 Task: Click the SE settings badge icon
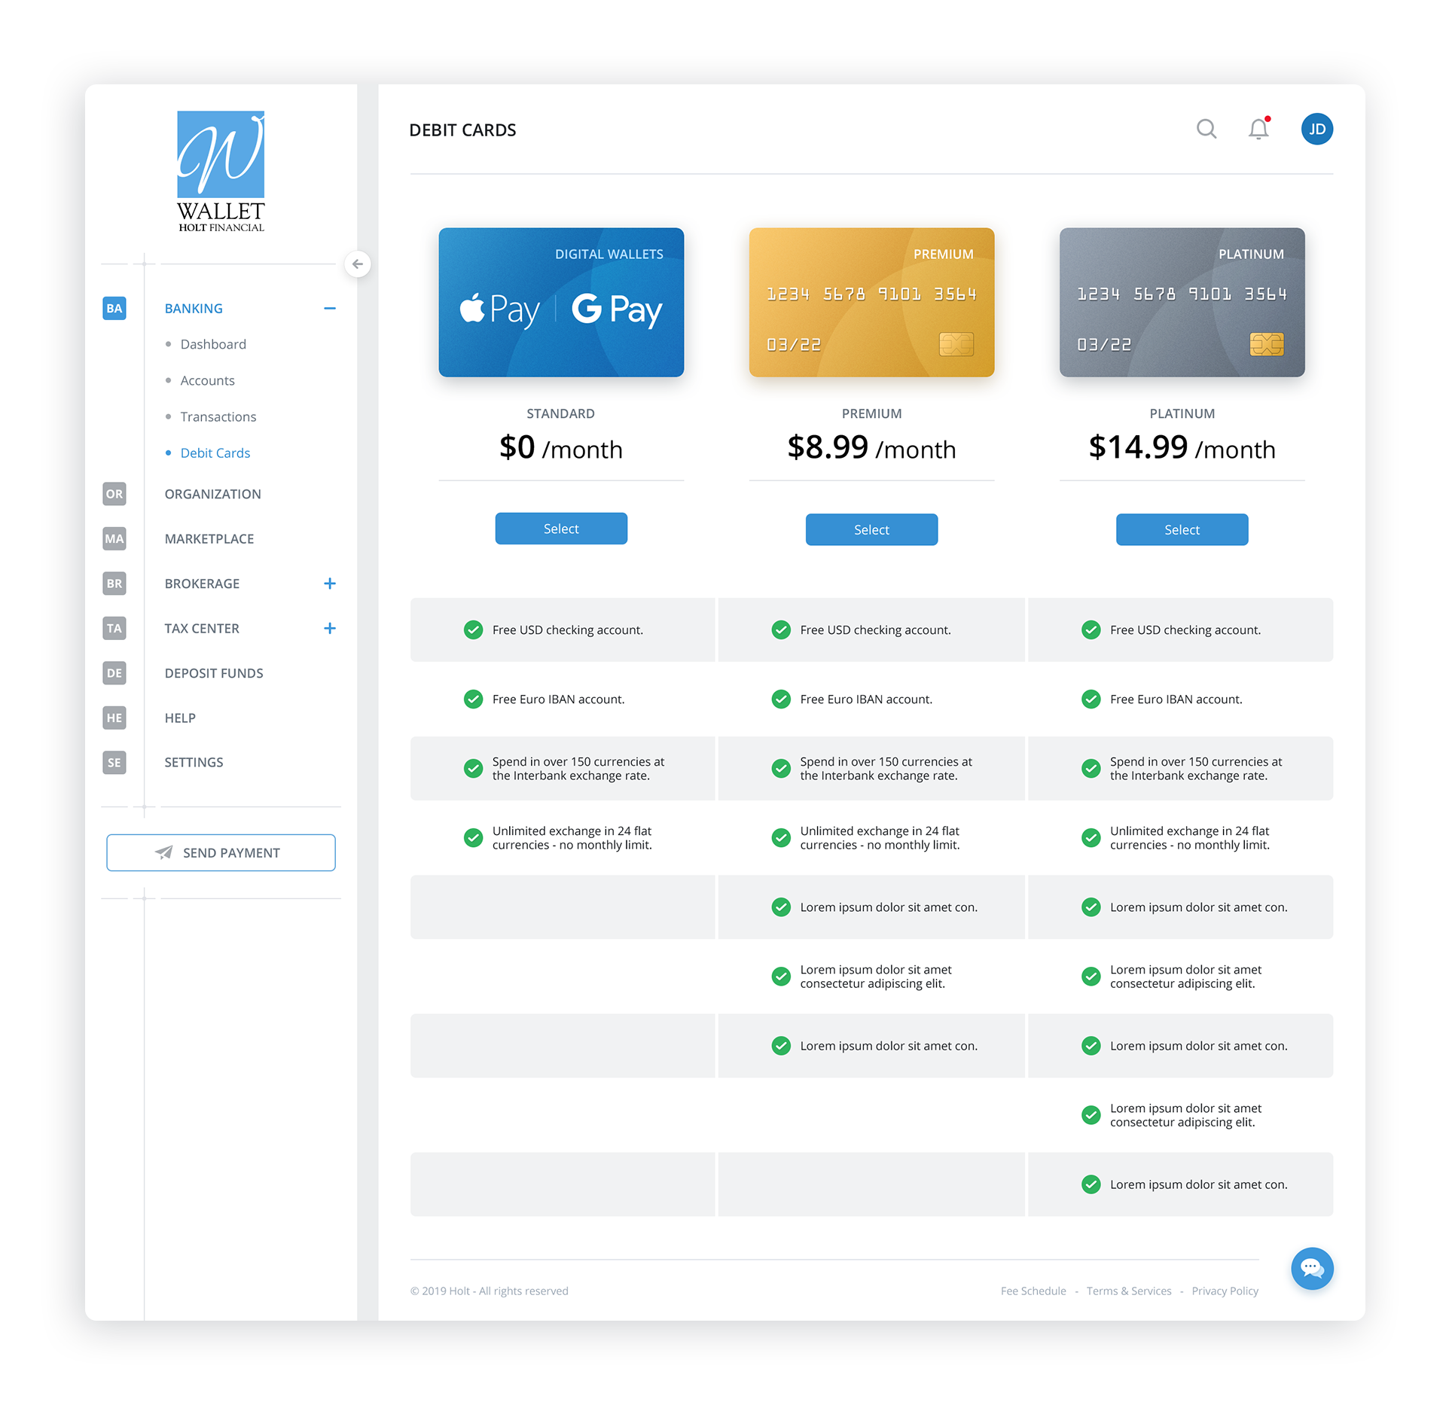[114, 763]
